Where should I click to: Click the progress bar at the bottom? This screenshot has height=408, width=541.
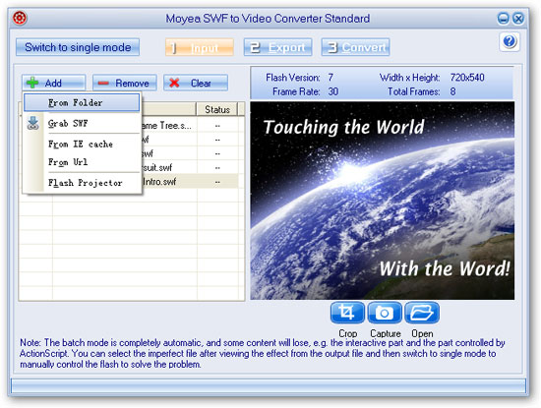point(269,386)
